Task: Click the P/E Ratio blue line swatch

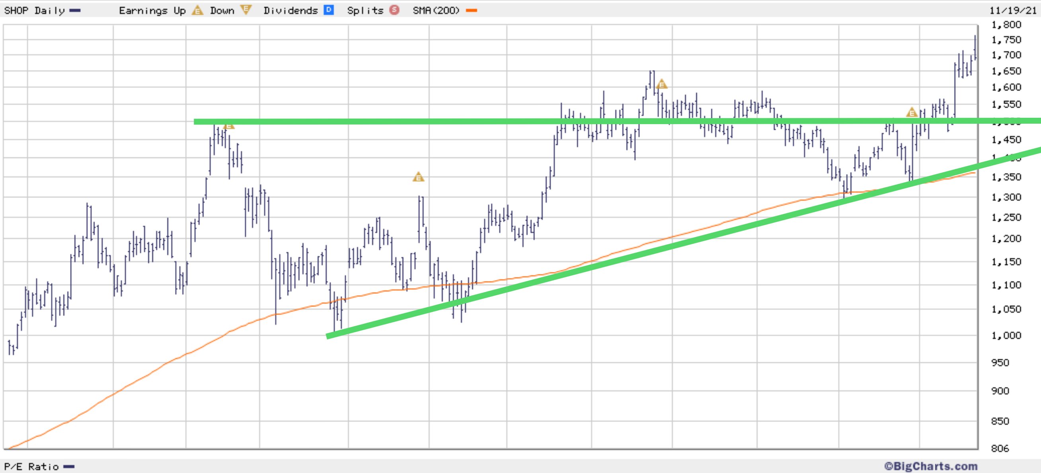Action: coord(69,467)
